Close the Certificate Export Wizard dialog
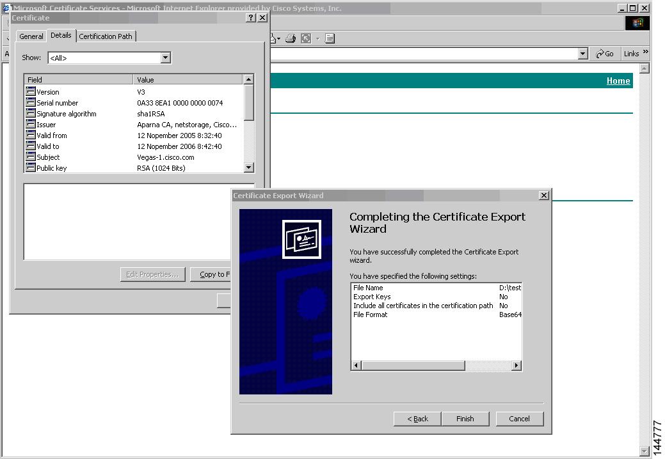Screen dimensions: 665x459 click(x=543, y=195)
